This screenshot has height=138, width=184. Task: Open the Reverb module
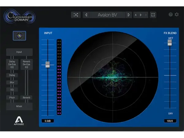(x=26, y=98)
